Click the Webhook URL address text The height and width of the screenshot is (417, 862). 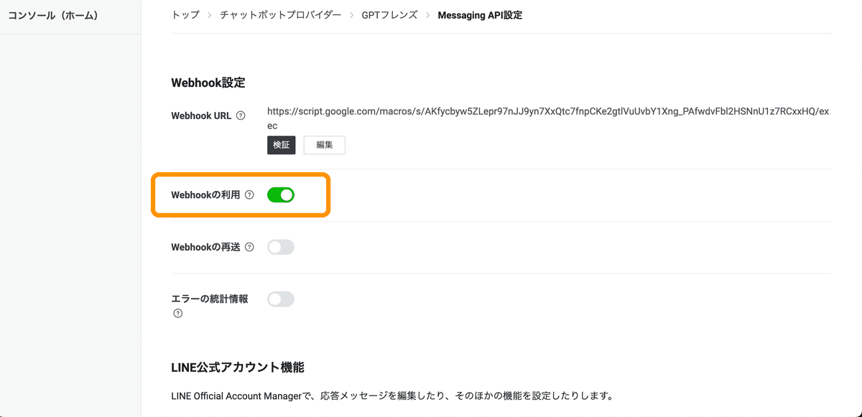[x=548, y=118]
